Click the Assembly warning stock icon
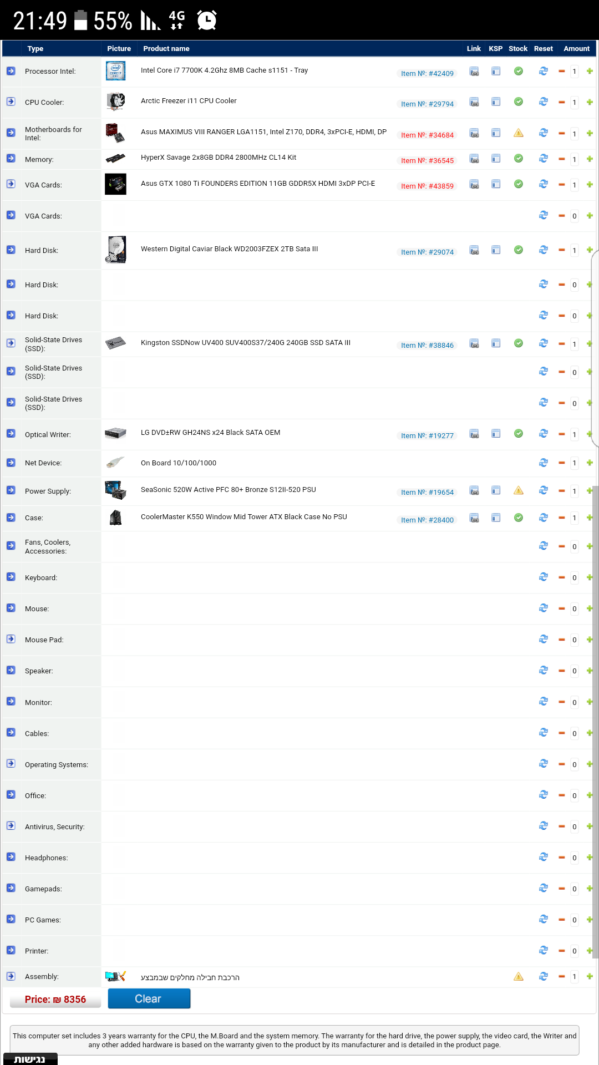599x1065 pixels. coord(518,976)
